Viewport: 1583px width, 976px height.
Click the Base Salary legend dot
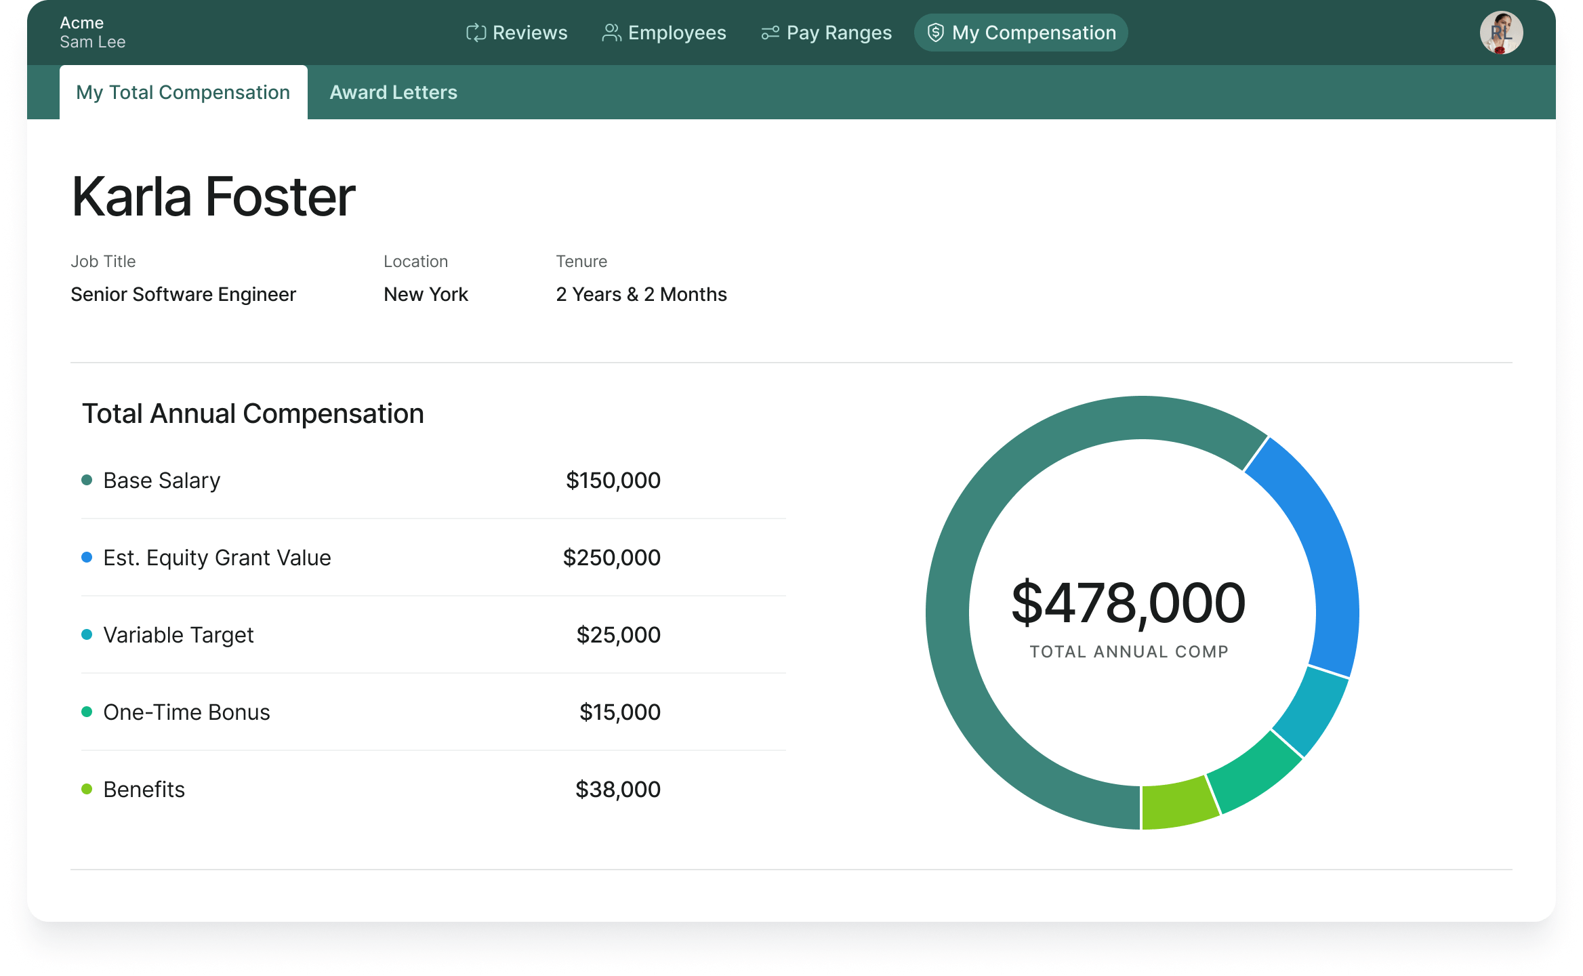[87, 480]
